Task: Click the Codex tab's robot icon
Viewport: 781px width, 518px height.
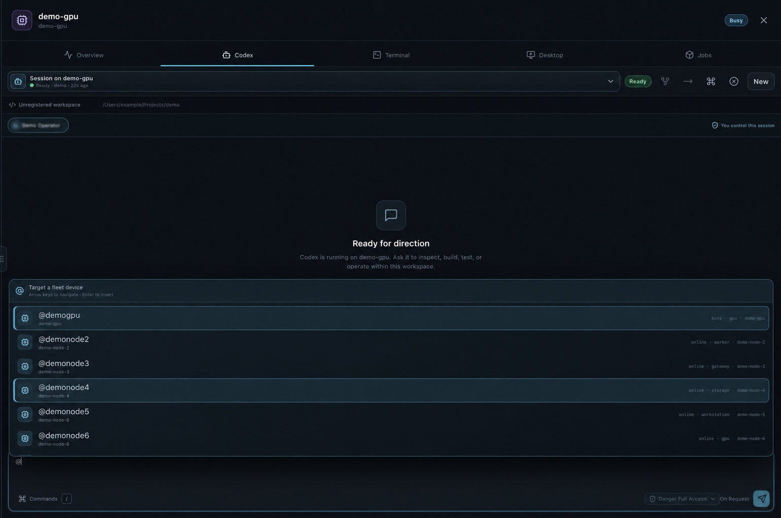Action: click(x=226, y=55)
